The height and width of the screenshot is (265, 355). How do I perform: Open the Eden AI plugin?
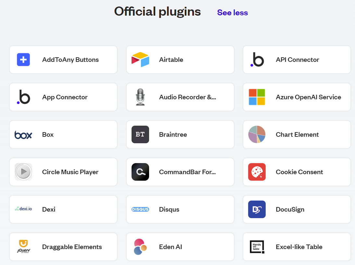[x=180, y=247]
